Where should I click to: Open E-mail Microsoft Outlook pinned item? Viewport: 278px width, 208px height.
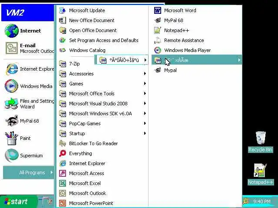(x=29, y=48)
